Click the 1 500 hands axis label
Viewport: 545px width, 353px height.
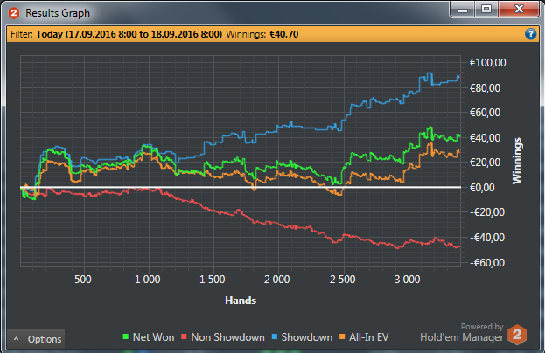[213, 280]
